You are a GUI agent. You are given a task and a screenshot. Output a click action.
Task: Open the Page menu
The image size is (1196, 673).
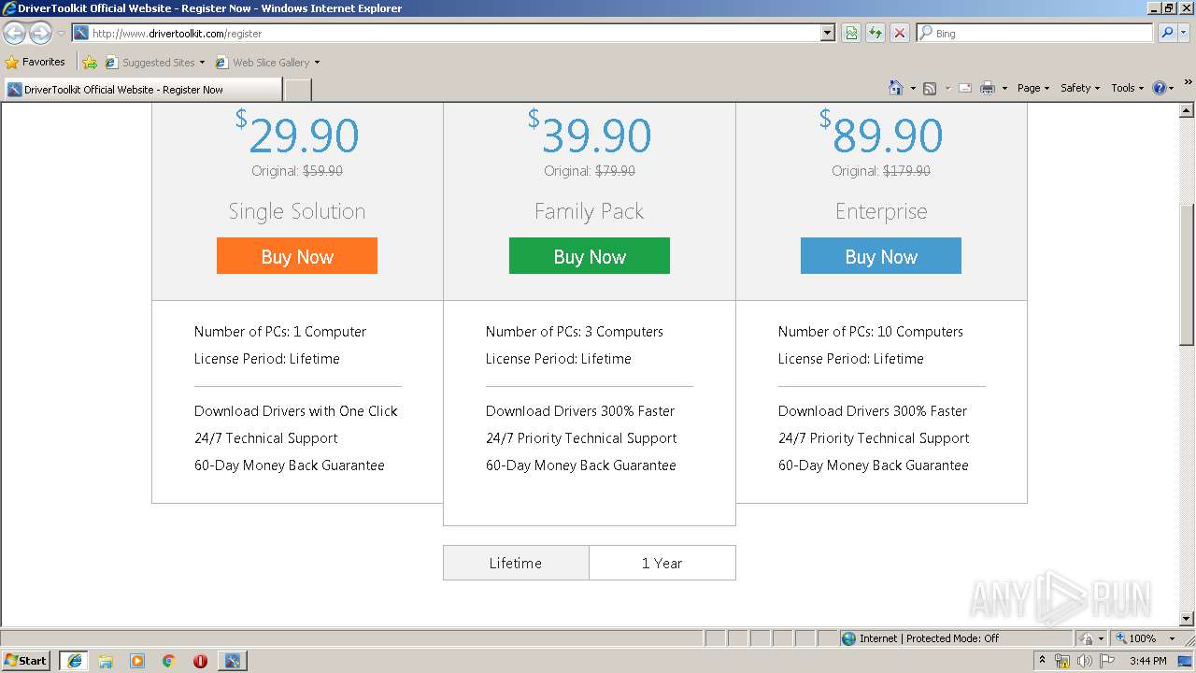tap(1032, 88)
